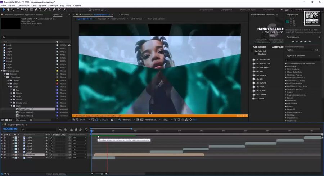Select the Clone Stamp tool

click(50, 9)
